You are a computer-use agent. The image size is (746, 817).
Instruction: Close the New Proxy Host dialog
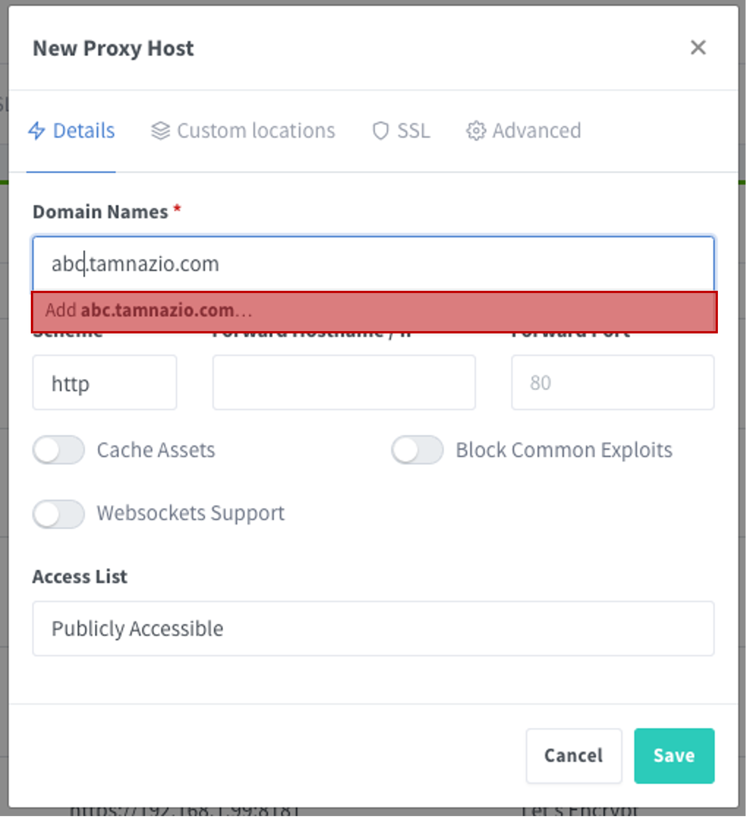tap(698, 47)
